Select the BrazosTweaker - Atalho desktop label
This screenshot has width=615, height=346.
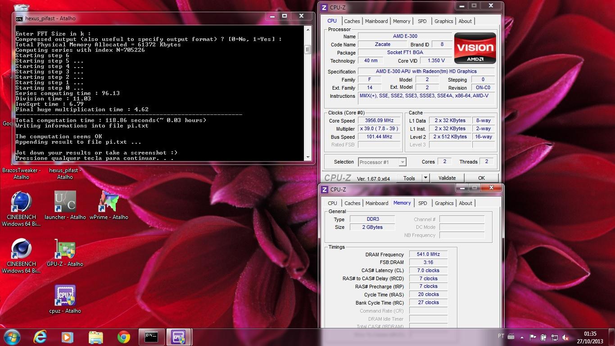click(x=21, y=173)
